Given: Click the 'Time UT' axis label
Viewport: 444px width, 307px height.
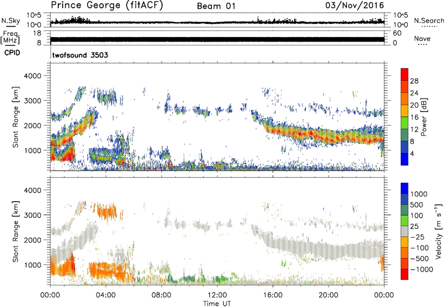Looking at the screenshot, I should click(217, 304).
